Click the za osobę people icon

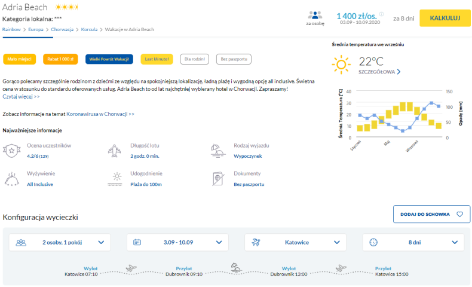[315, 15]
